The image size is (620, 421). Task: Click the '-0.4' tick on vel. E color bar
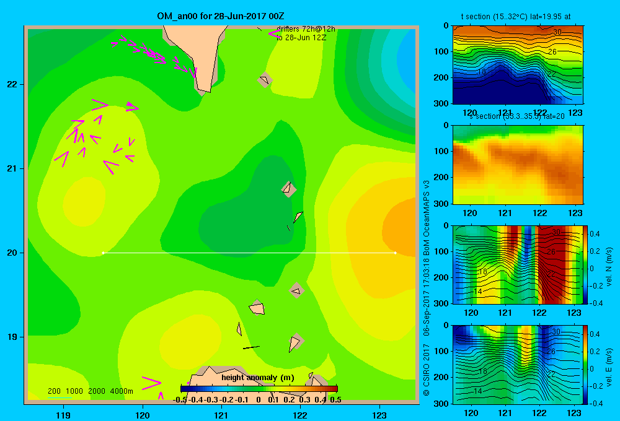[x=596, y=403]
